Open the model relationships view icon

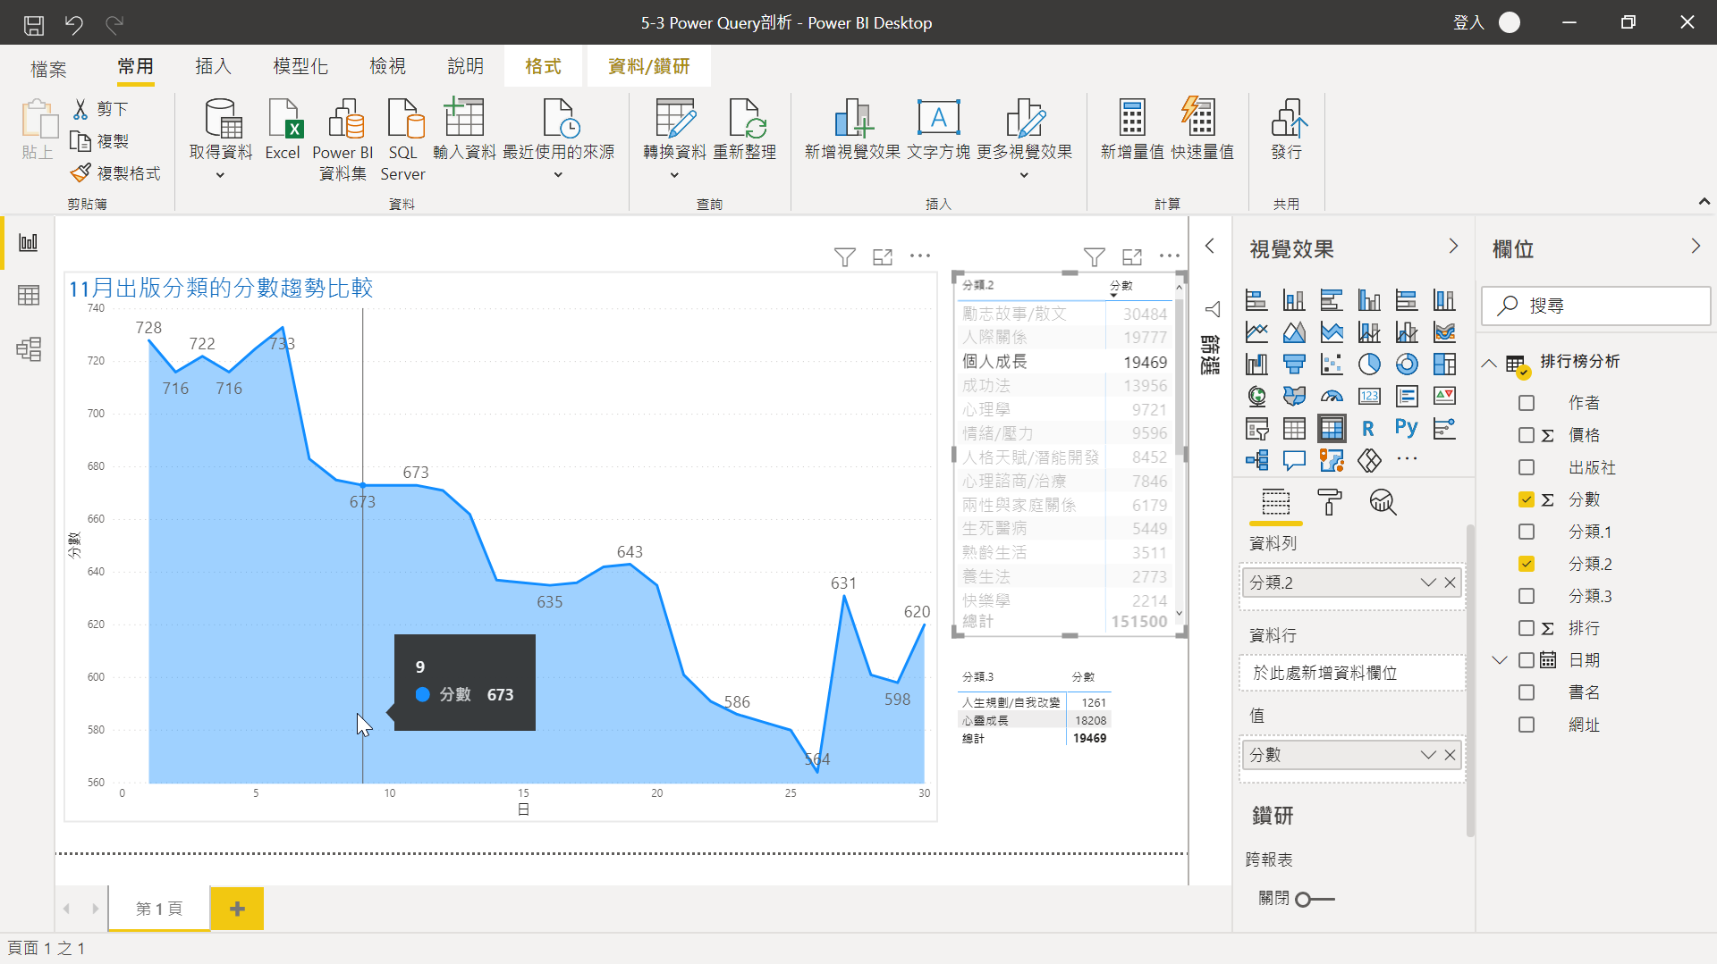(x=29, y=348)
